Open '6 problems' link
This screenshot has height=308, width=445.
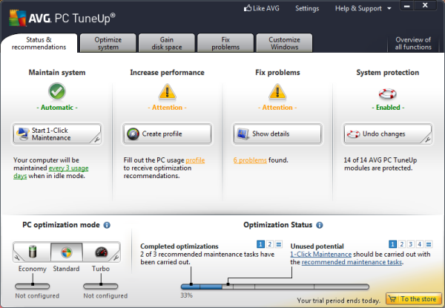[x=250, y=160]
